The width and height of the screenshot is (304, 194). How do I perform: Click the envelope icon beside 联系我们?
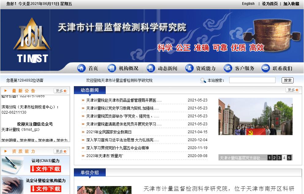coord(265,68)
